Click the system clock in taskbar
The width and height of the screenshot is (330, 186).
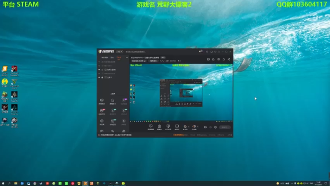pyautogui.click(x=318, y=184)
